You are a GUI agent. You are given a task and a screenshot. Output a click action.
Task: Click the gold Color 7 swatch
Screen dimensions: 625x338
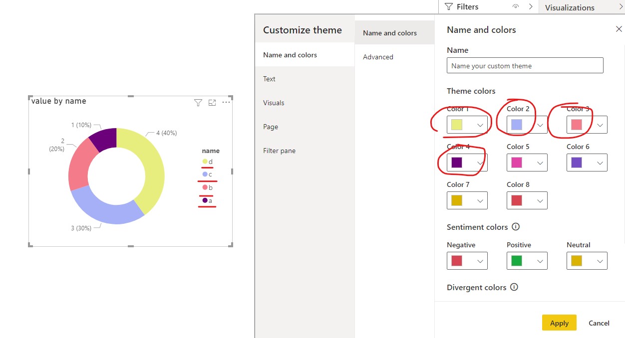click(457, 200)
